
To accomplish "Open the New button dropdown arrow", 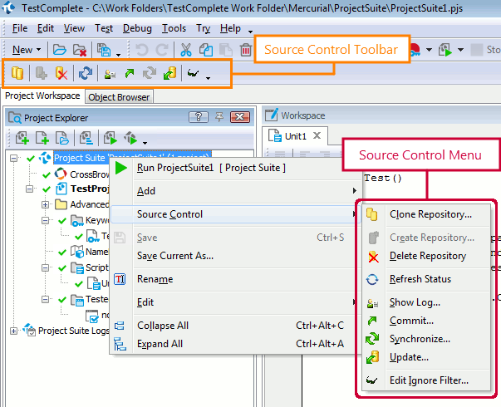I will point(39,50).
